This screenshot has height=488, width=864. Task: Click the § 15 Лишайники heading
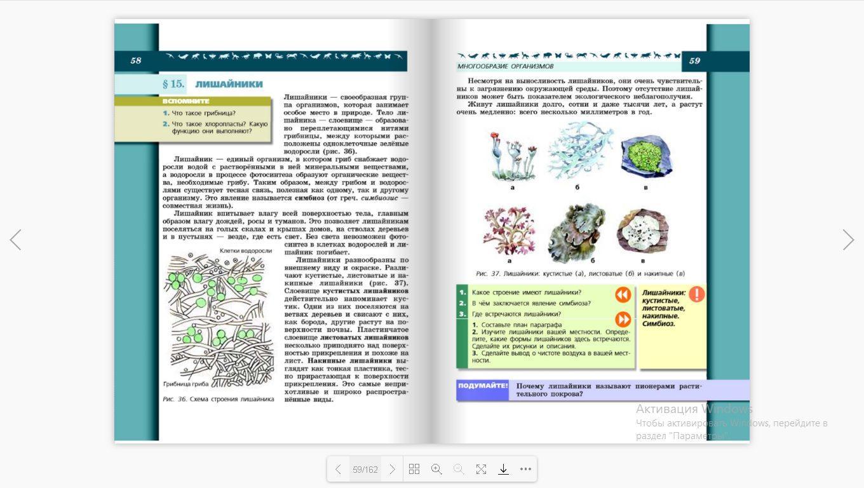coord(213,84)
